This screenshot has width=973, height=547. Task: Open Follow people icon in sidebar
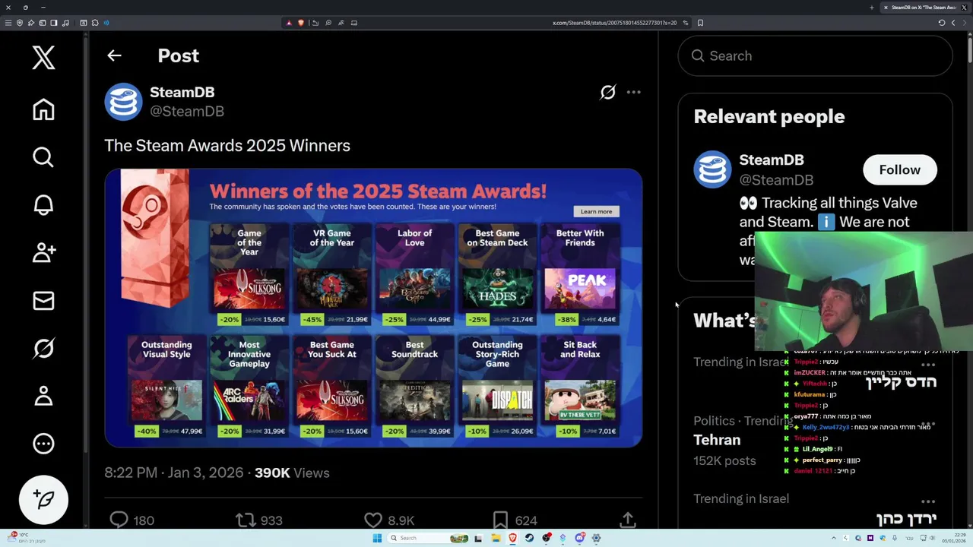(x=43, y=253)
